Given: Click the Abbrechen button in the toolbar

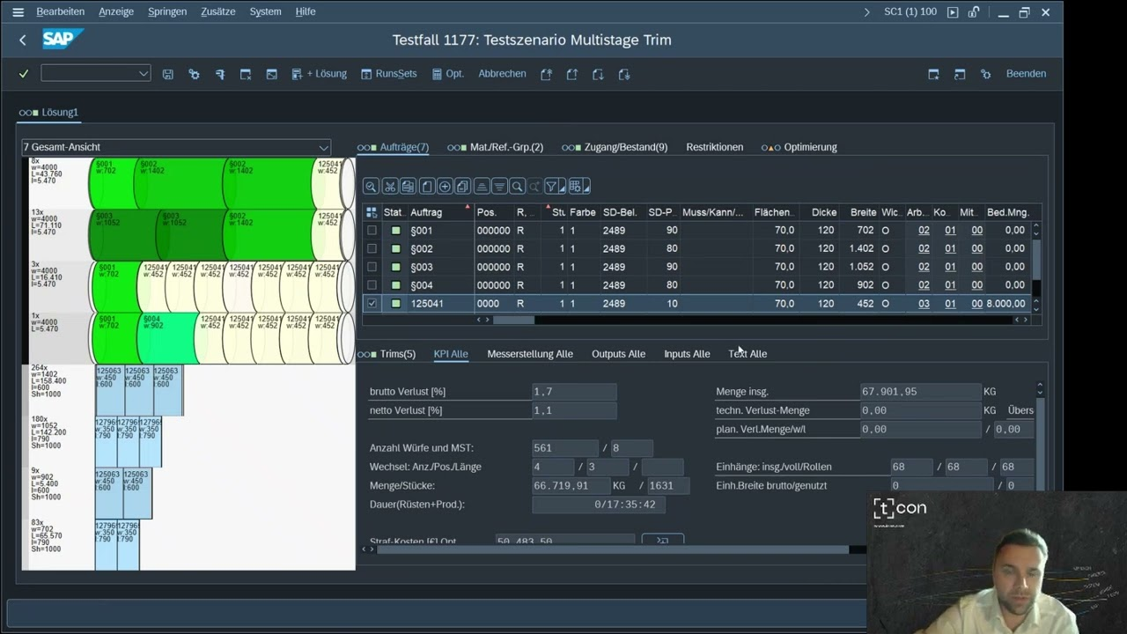Looking at the screenshot, I should 502,74.
